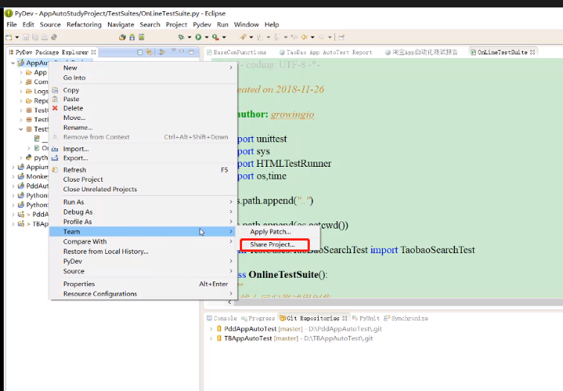
Task: Click Share Project... in Team submenu
Action: pos(273,244)
